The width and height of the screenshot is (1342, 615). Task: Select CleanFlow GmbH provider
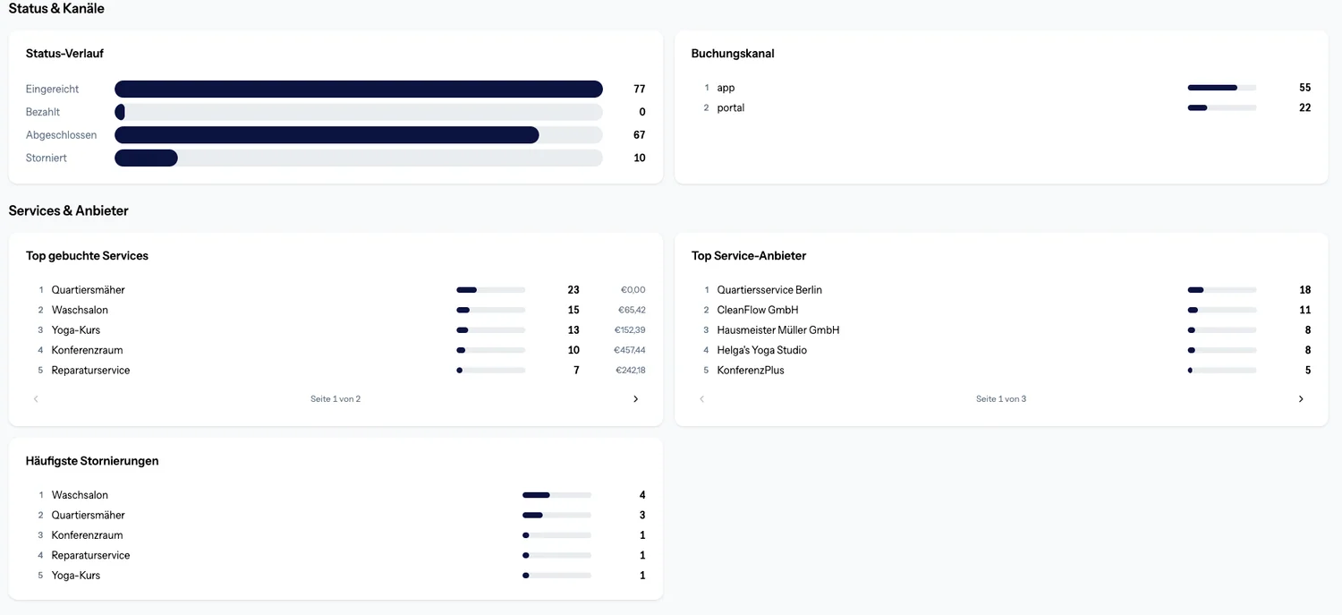(758, 310)
